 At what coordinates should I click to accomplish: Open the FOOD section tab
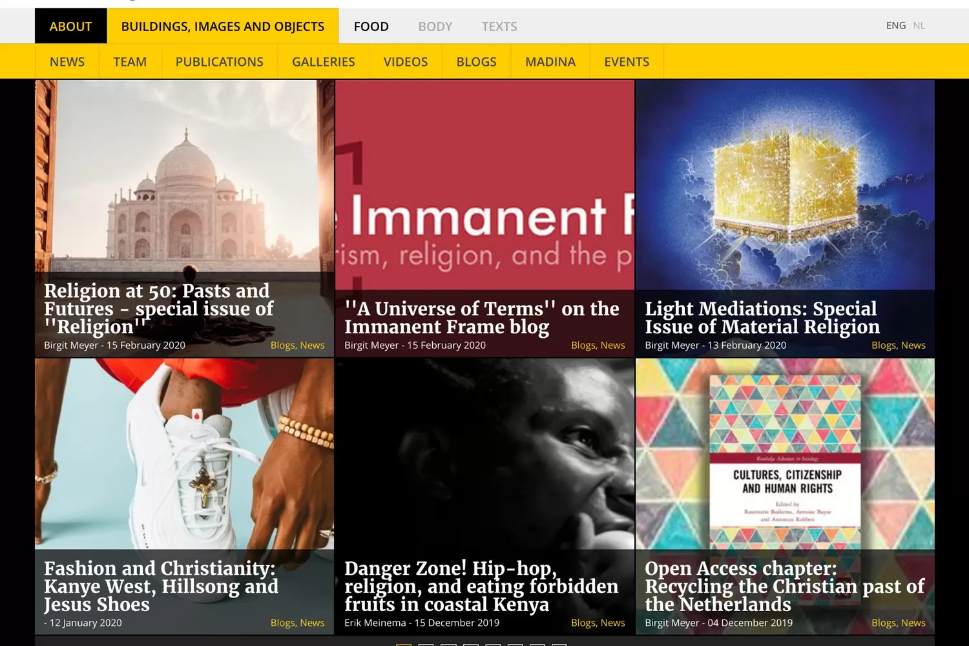coord(371,26)
